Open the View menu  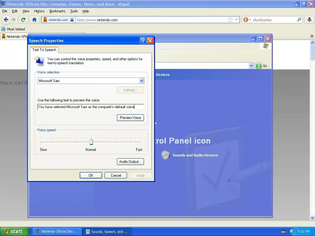tap(26, 11)
